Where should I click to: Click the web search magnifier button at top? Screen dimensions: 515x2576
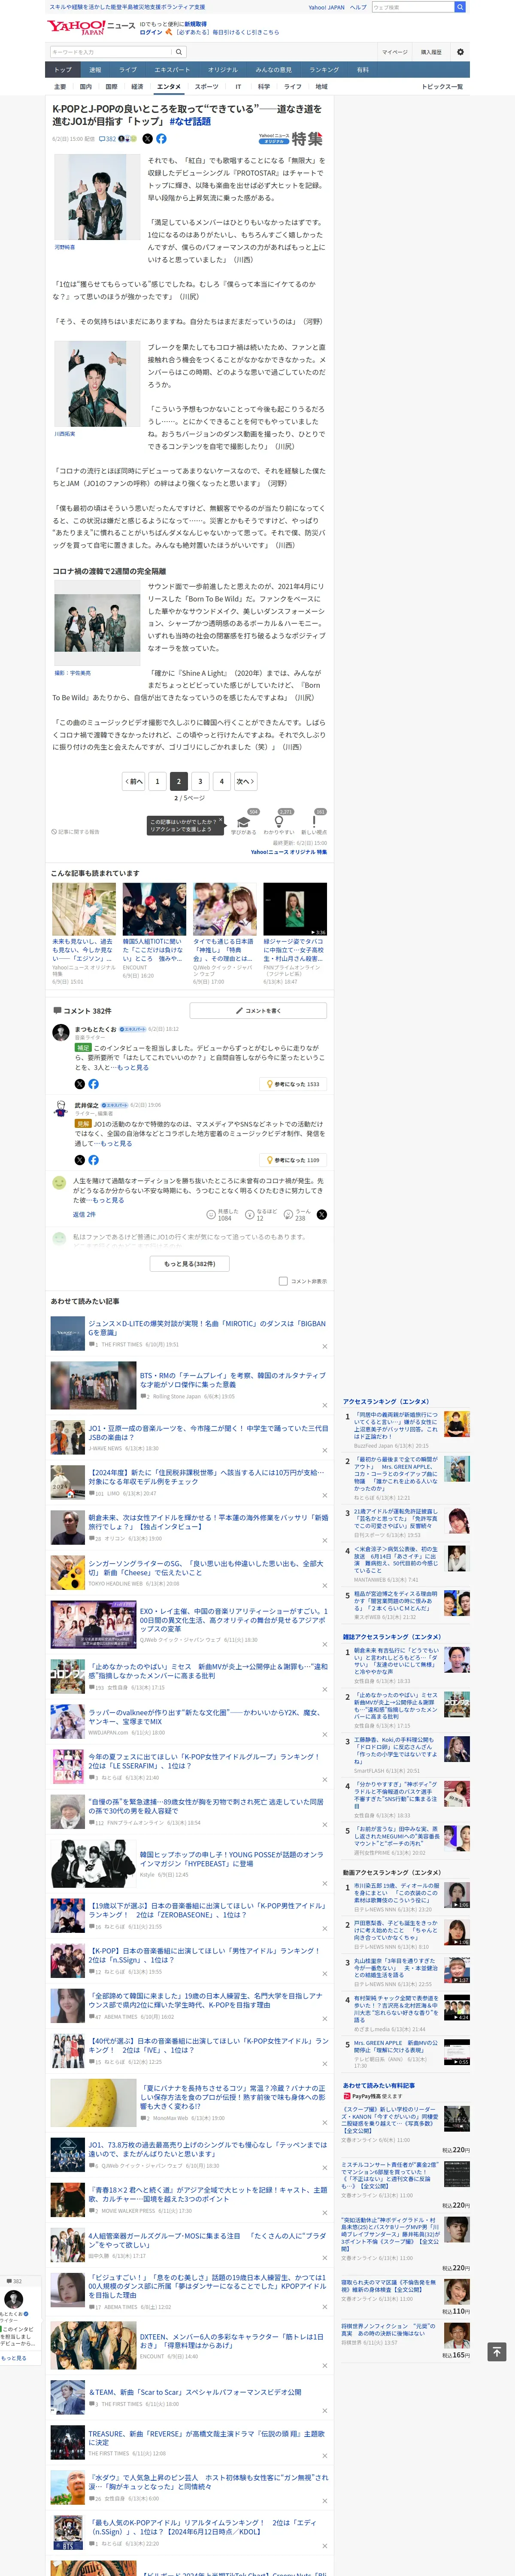[x=460, y=7]
